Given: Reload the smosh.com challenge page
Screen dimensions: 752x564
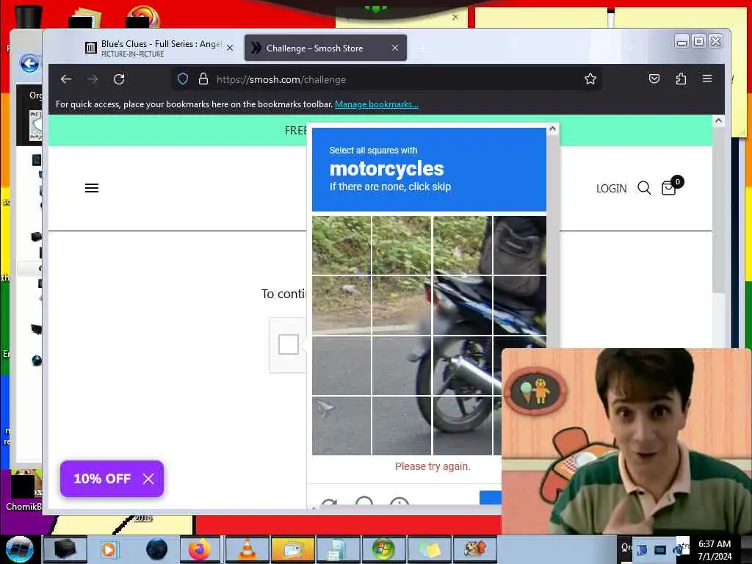Looking at the screenshot, I should tap(119, 79).
